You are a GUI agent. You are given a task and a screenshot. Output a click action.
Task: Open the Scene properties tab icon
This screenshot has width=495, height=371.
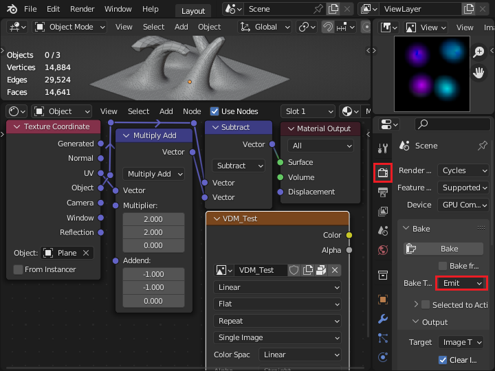coord(383,231)
